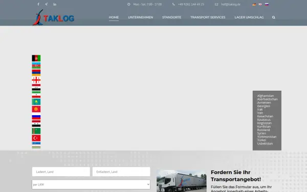
Task: Select the Azerbaijan flag
Action: pyautogui.click(x=36, y=66)
